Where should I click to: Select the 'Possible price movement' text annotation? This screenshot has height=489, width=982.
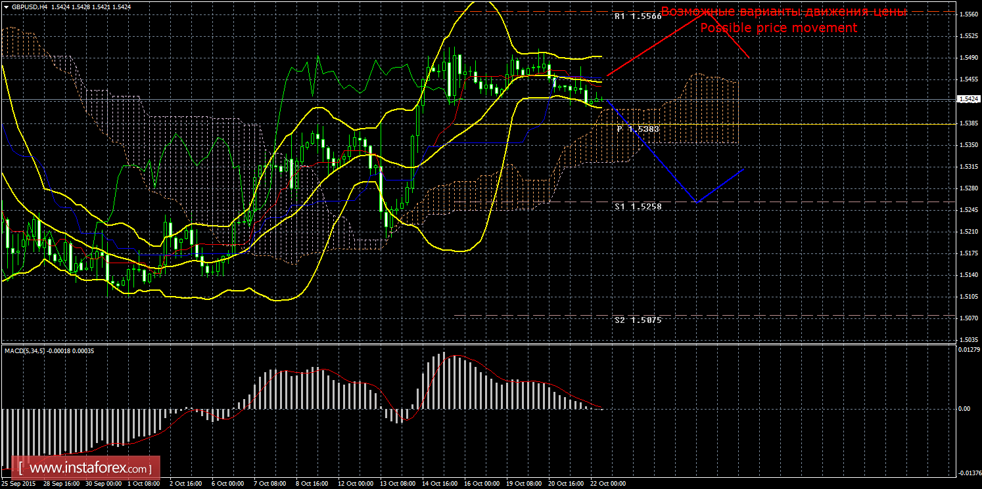[778, 28]
